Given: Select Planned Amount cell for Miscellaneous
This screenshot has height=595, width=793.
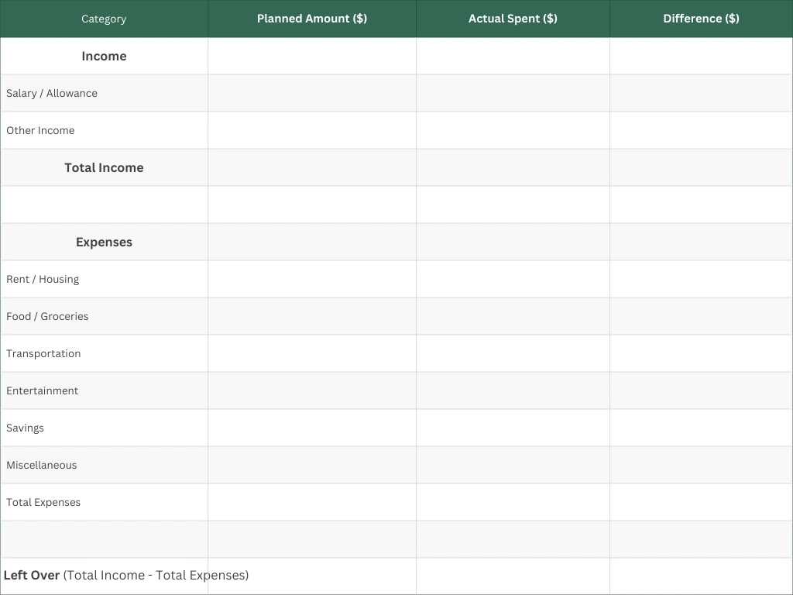Looking at the screenshot, I should [x=312, y=465].
